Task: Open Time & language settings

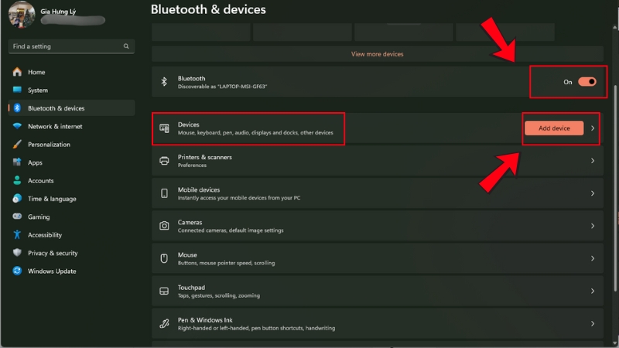Action: [x=71, y=199]
